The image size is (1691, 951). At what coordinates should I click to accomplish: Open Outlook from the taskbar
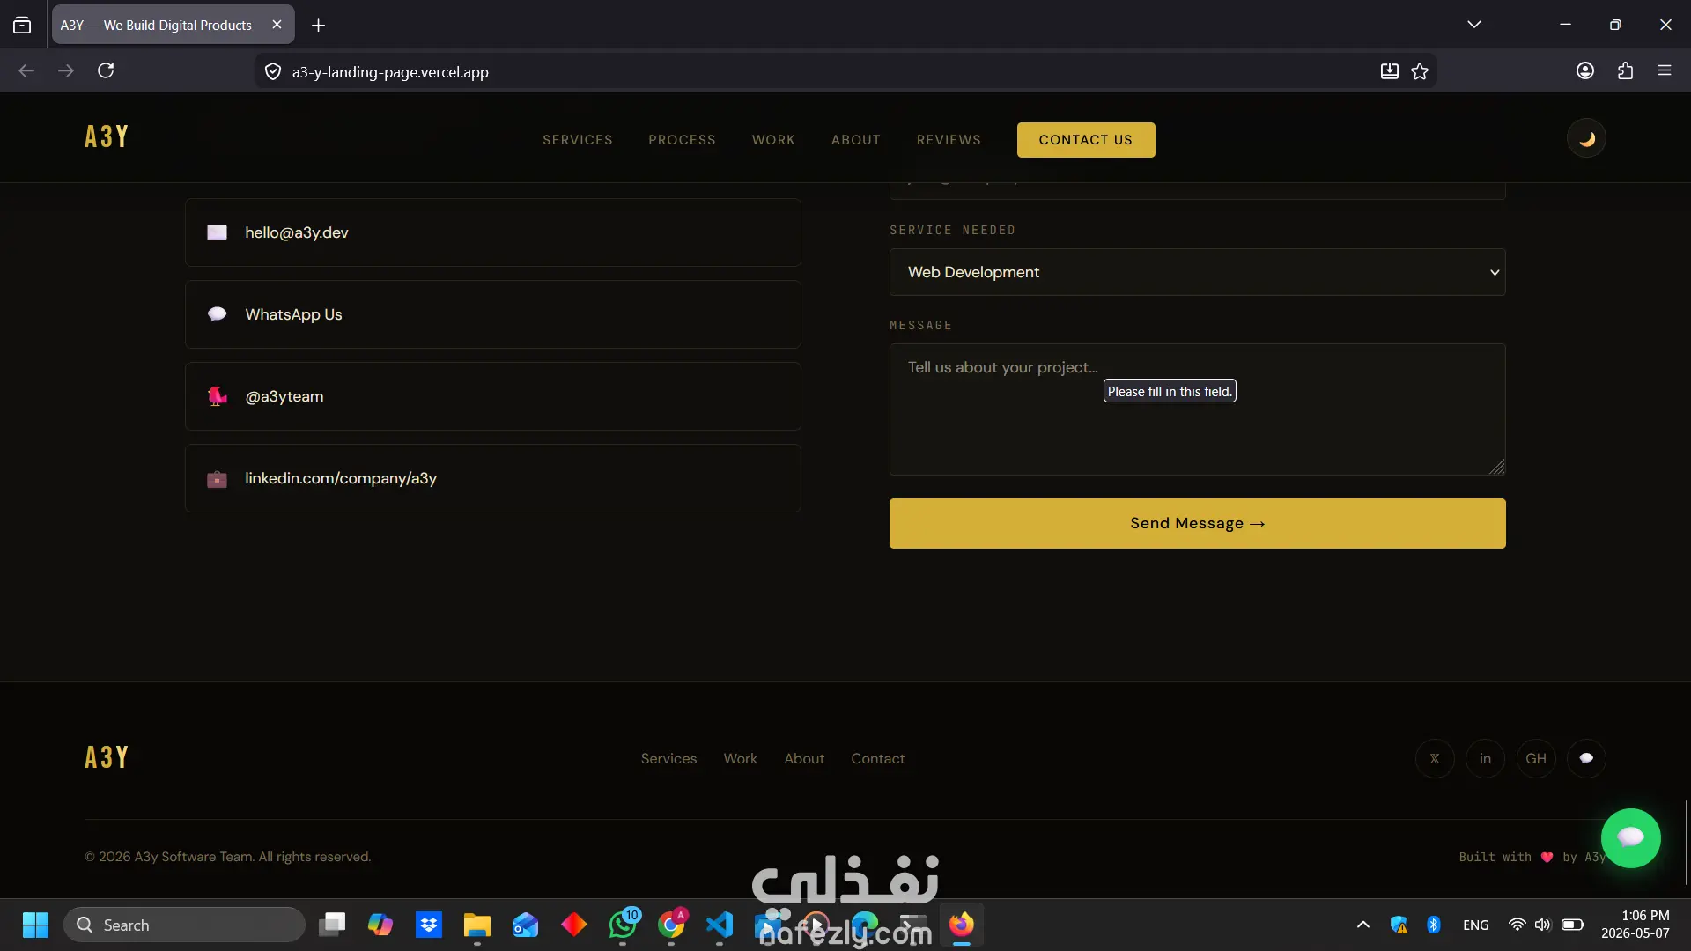point(526,925)
